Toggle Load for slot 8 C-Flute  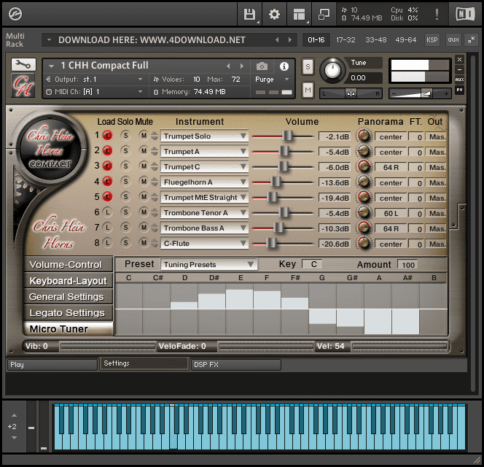[107, 242]
